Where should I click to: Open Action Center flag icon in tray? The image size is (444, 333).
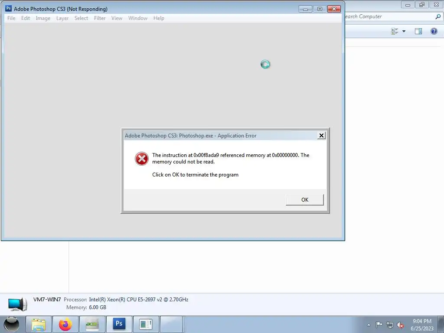point(379,325)
